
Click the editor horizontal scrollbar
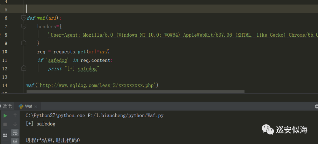[135, 91]
